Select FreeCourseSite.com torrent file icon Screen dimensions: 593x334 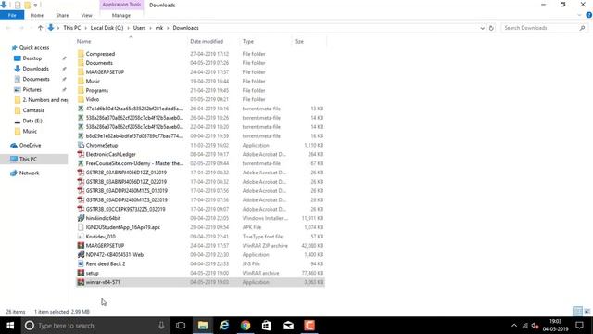(81, 163)
